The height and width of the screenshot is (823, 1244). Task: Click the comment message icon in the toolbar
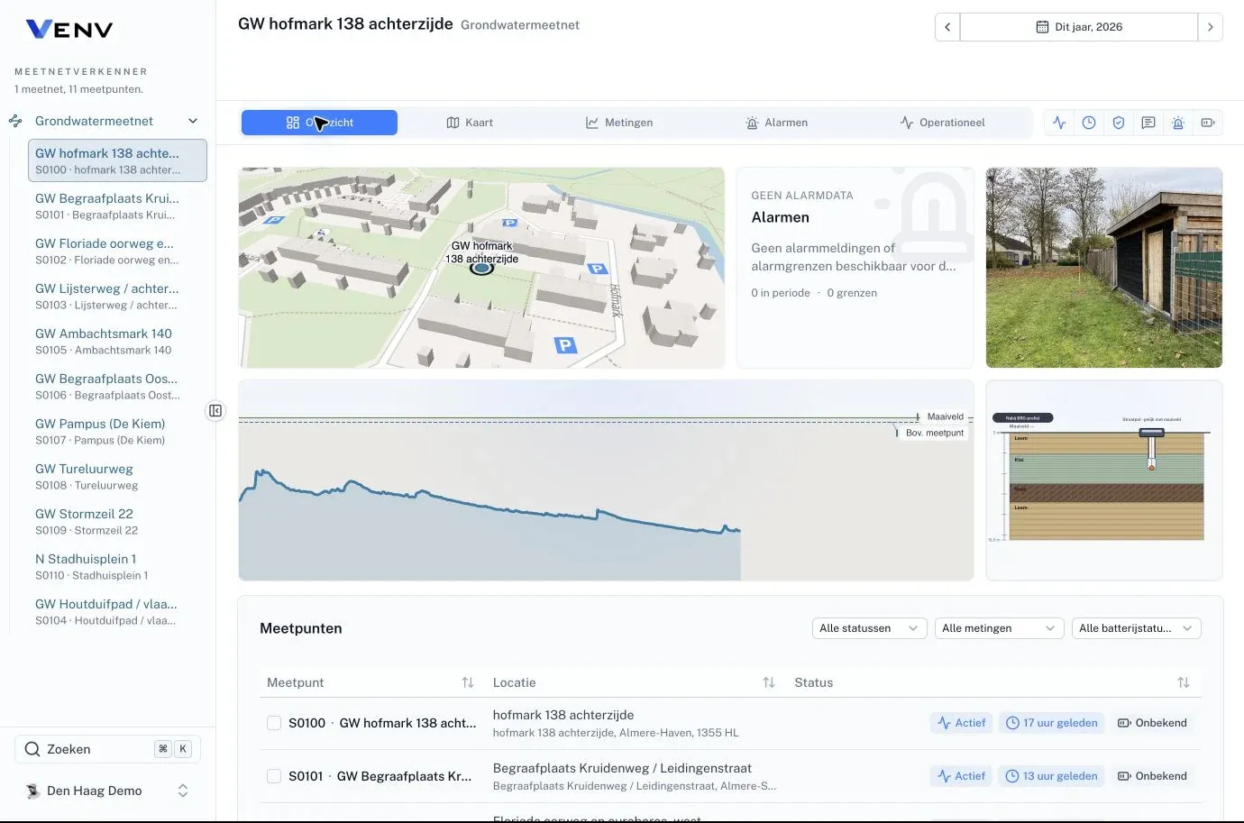(x=1148, y=123)
